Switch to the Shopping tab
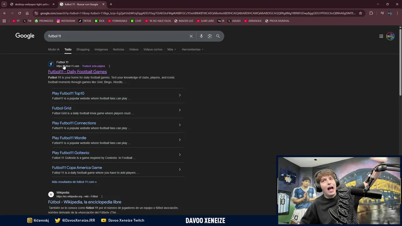The image size is (402, 226). pyautogui.click(x=83, y=49)
